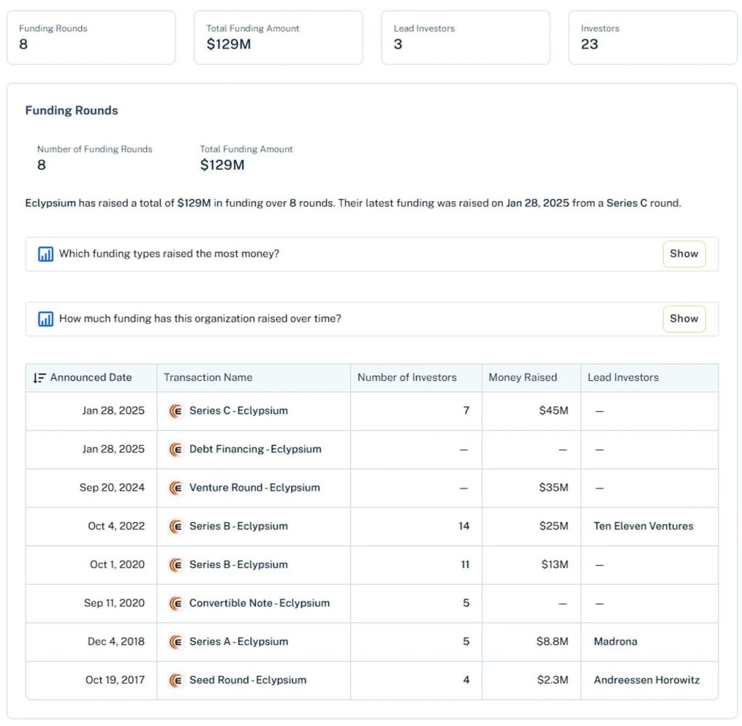Click the Funding Rounds summary card showing 8
The width and height of the screenshot is (742, 726).
coord(91,38)
